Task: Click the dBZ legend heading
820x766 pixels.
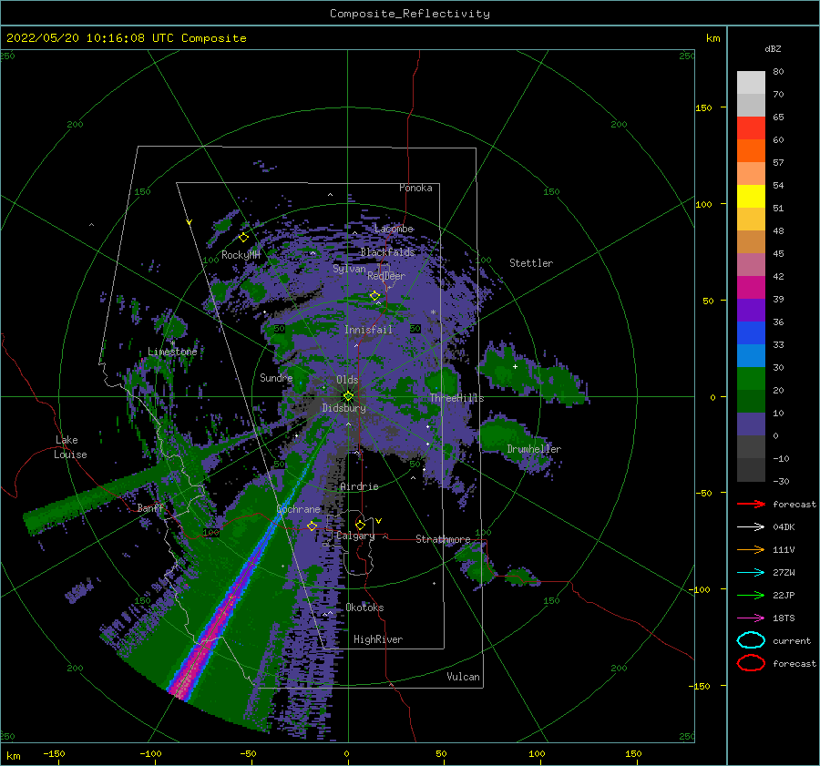Action: pyautogui.click(x=773, y=48)
